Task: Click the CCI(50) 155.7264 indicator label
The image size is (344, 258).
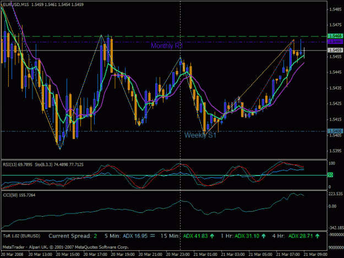Action: pyautogui.click(x=19, y=195)
